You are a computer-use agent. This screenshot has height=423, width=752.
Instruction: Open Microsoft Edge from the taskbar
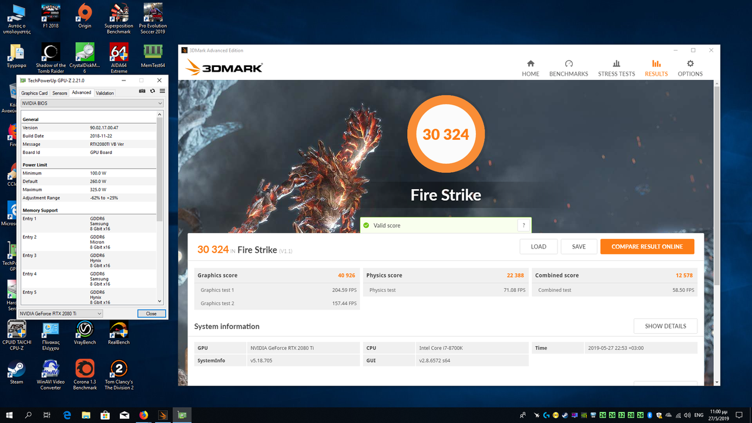67,415
